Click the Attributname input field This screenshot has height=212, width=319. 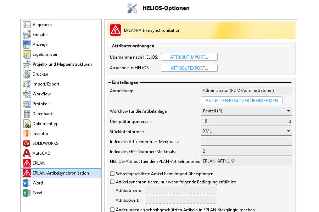click(x=181, y=190)
